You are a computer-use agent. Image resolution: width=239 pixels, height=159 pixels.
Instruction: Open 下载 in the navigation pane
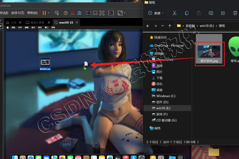tap(157, 78)
